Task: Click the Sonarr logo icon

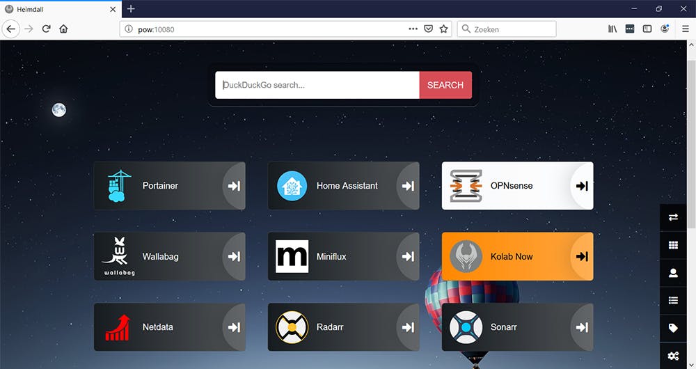Action: [x=466, y=327]
